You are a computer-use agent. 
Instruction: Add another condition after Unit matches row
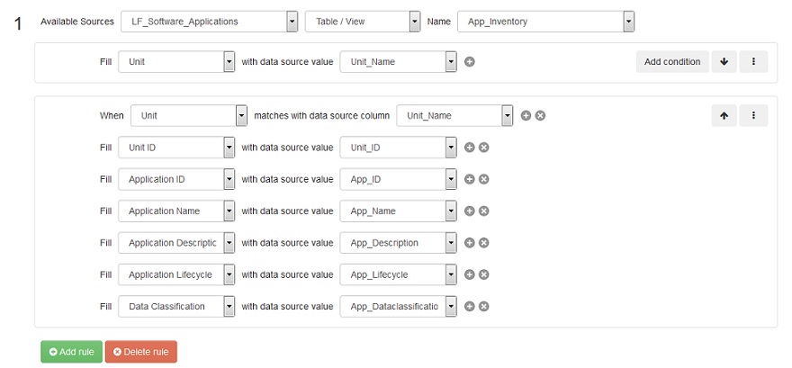(526, 115)
